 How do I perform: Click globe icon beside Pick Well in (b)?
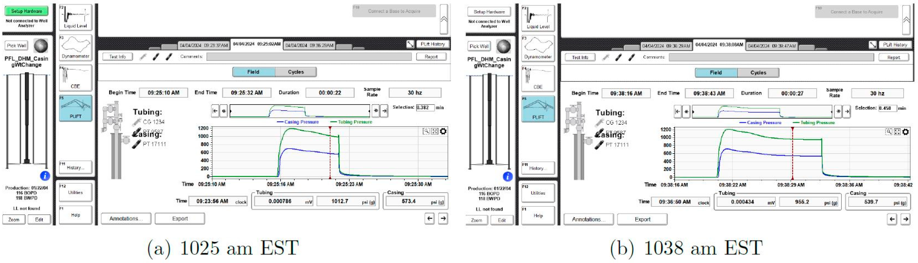click(503, 46)
